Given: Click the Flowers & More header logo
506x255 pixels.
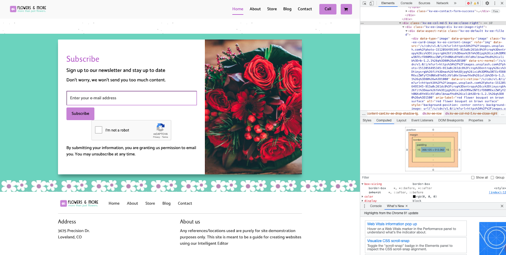Looking at the screenshot, I should pos(28,9).
